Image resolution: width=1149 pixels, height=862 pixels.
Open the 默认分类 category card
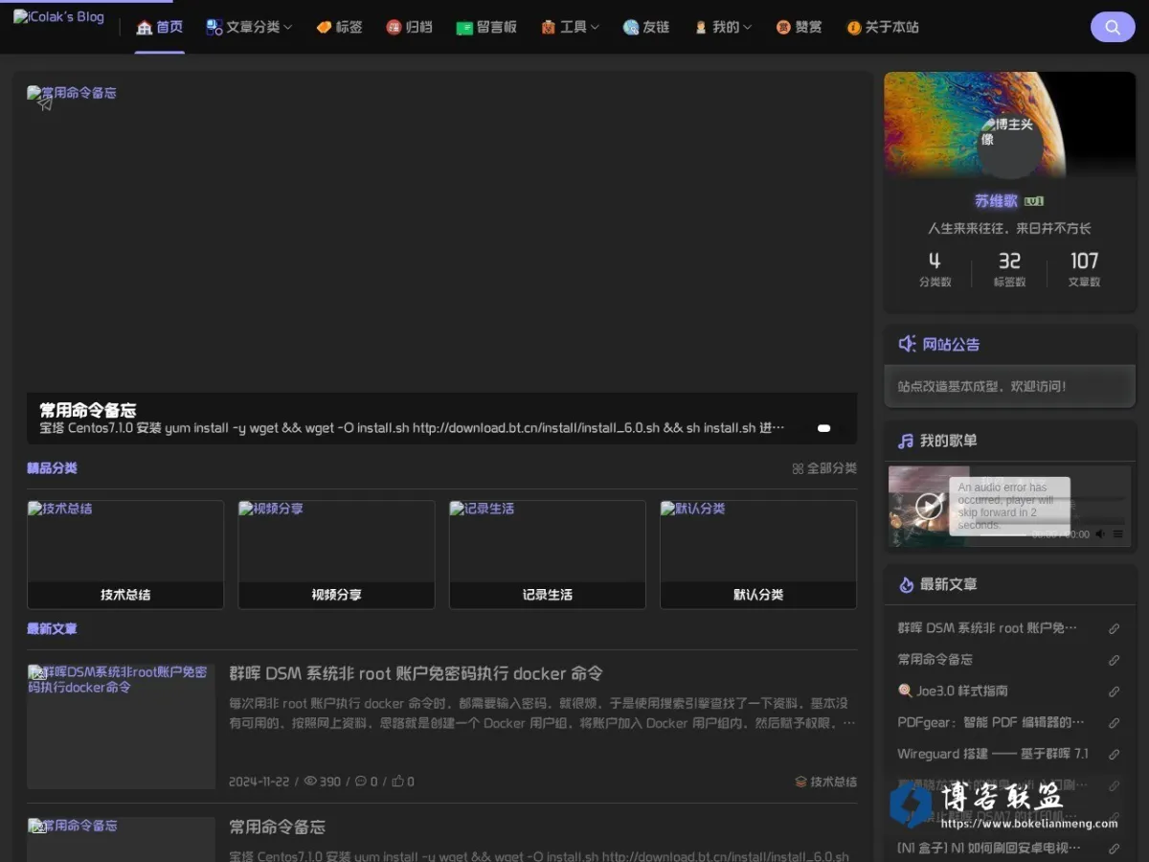coord(758,555)
